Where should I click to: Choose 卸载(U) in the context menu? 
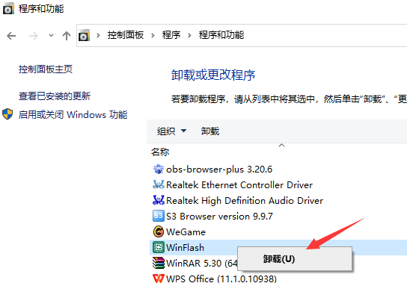point(295,259)
